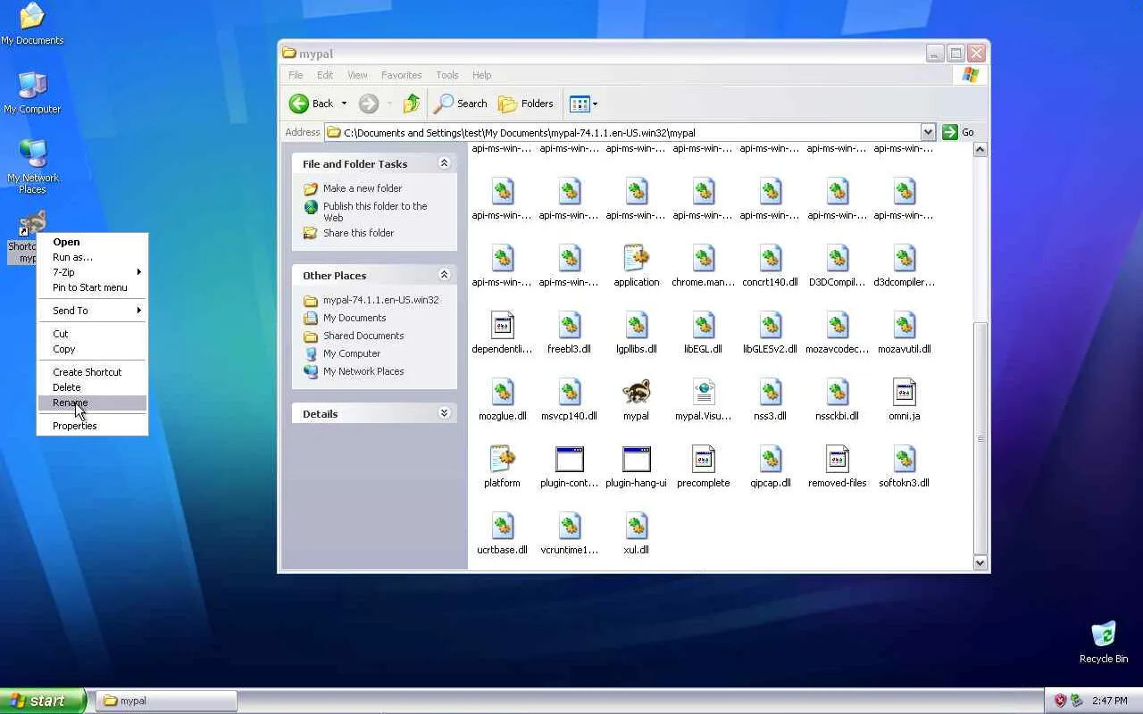Choose Run as... in context menu

[92, 257]
